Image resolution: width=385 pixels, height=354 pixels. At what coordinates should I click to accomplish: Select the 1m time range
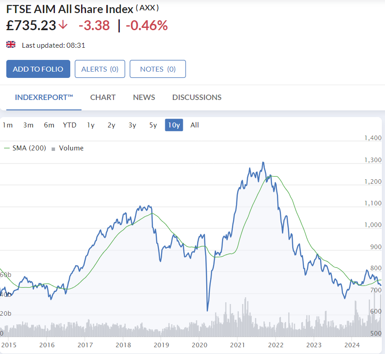tap(8, 125)
